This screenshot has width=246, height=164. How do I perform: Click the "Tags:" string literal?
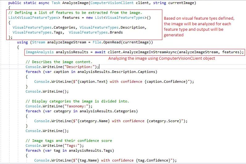click(x=72, y=146)
